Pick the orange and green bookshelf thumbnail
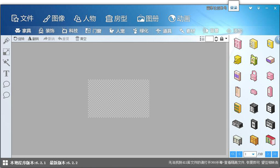This screenshot has height=168, width=280. (238, 108)
